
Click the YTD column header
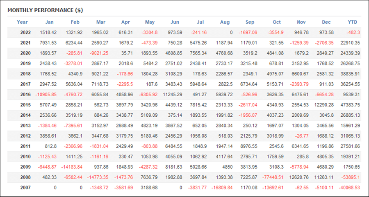coord(352,22)
